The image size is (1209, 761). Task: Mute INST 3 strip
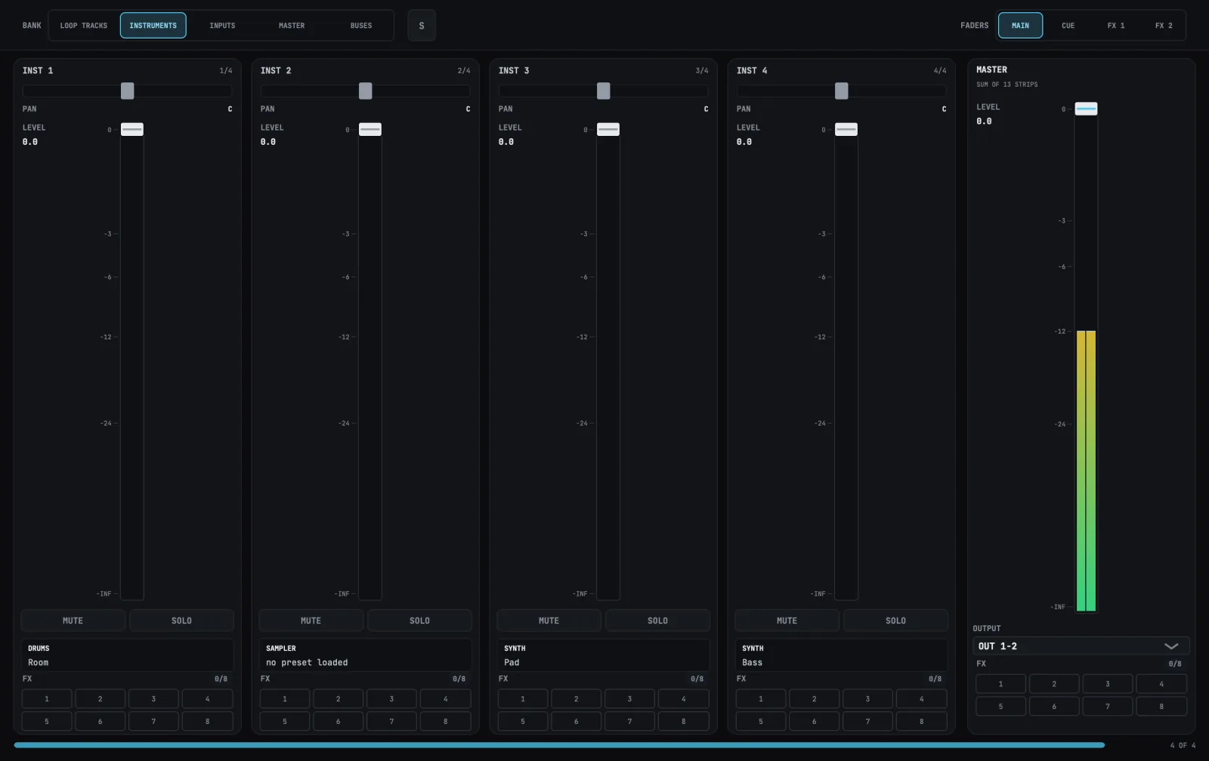549,621
